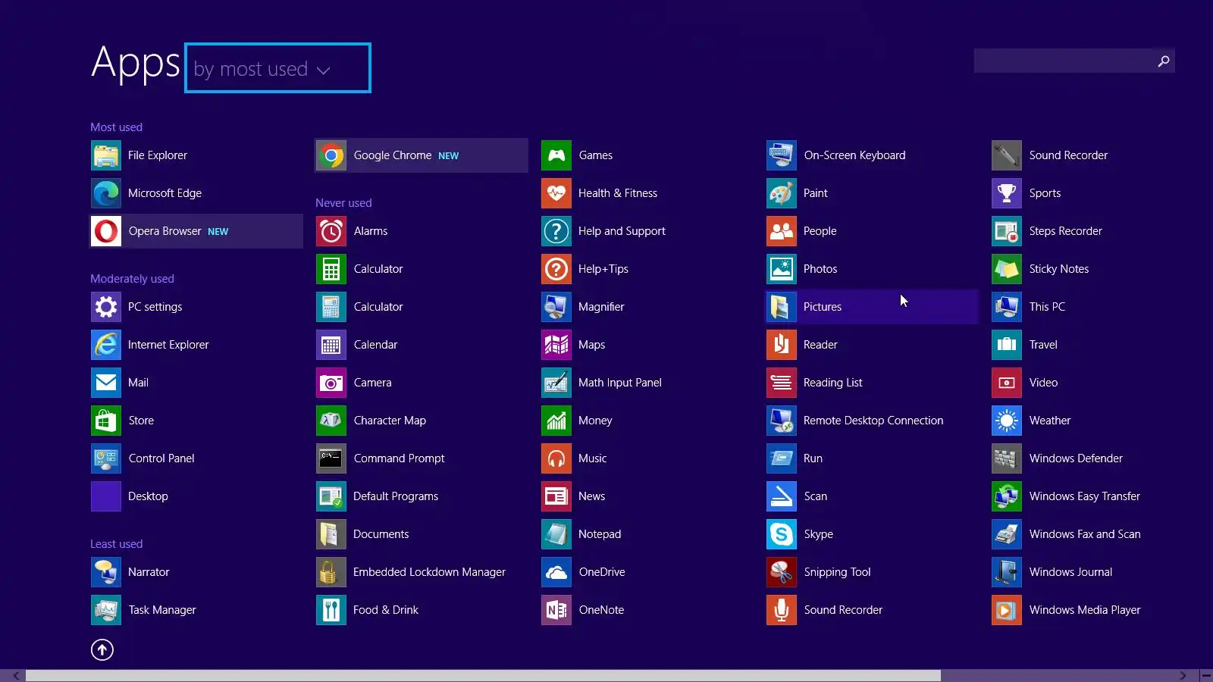Click the 'Windows Fax and Scan' label
The height and width of the screenshot is (682, 1213).
(x=1085, y=534)
